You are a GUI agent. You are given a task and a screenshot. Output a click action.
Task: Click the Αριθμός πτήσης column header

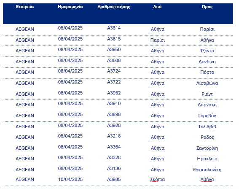click(x=114, y=7)
